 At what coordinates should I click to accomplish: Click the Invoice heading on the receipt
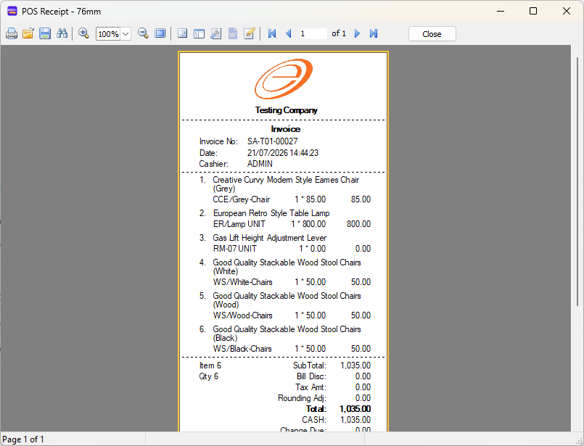tap(286, 129)
